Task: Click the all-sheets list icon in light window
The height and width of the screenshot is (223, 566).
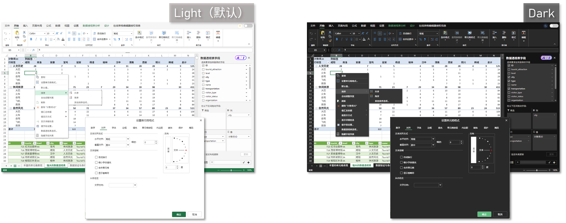Action: tap(15, 165)
